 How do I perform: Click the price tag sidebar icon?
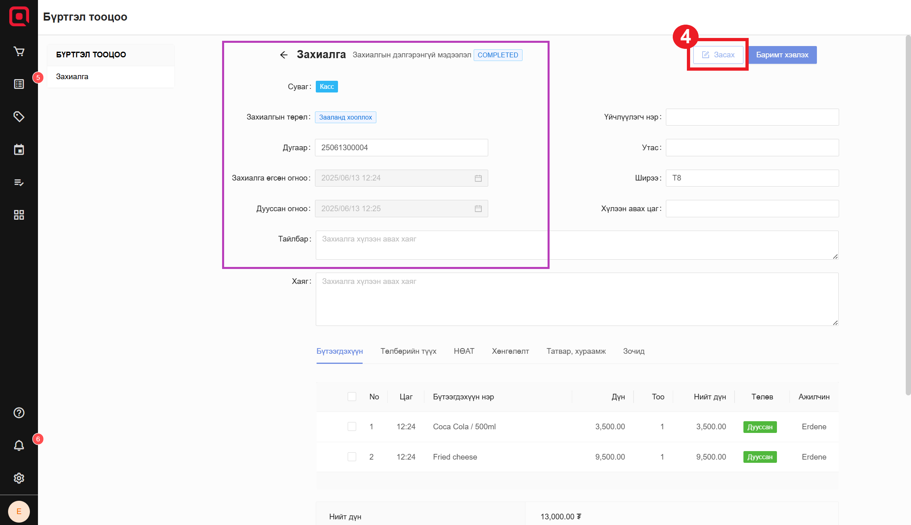(19, 117)
